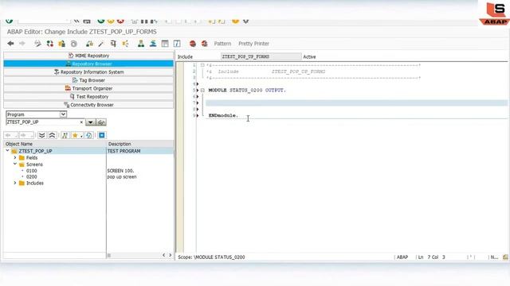The width and height of the screenshot is (510, 286).
Task: Clear the ZTEST_POP_UP name field with X
Action: (81, 122)
